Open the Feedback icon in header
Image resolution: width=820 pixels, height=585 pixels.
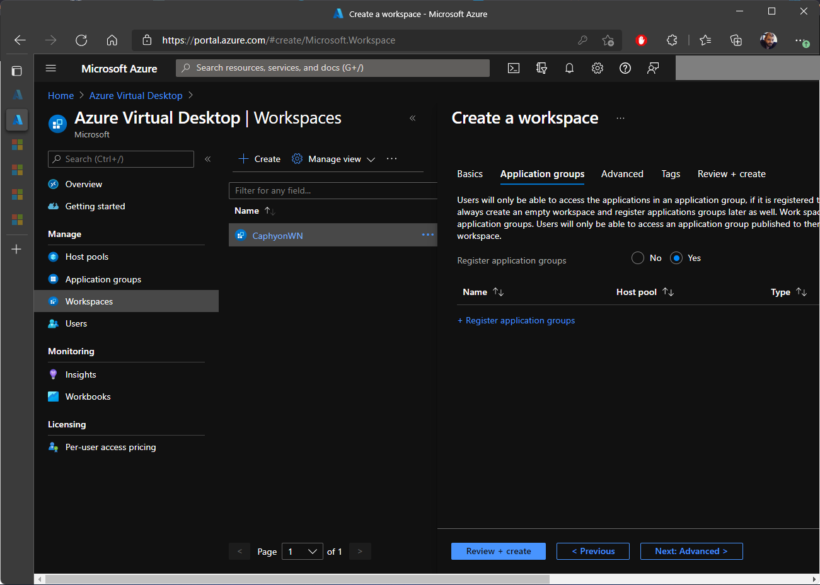click(x=653, y=68)
